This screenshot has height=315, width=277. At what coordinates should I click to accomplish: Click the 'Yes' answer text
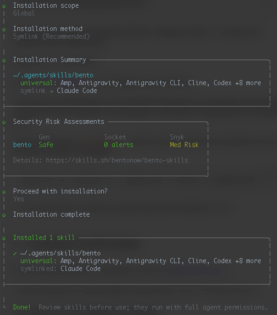tap(19, 199)
